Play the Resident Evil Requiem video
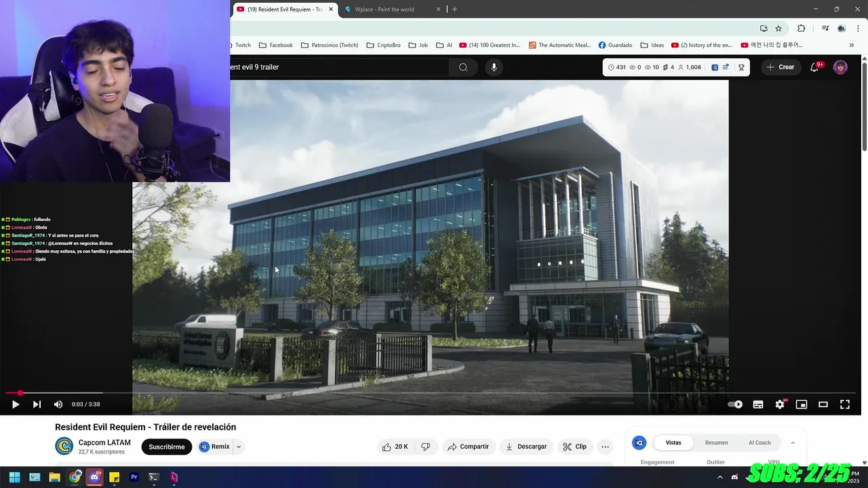 pyautogui.click(x=15, y=405)
